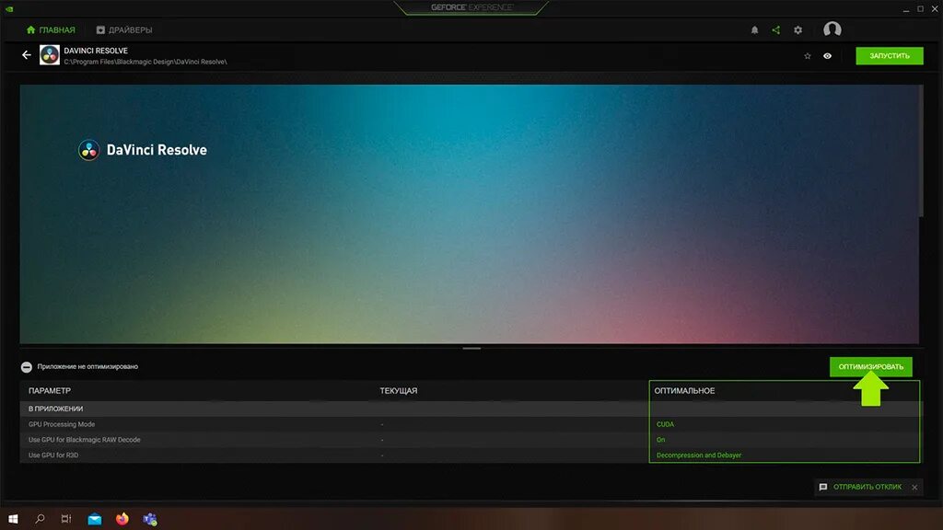Select the GPU Processing Mode row
943x530 pixels.
(x=471, y=424)
